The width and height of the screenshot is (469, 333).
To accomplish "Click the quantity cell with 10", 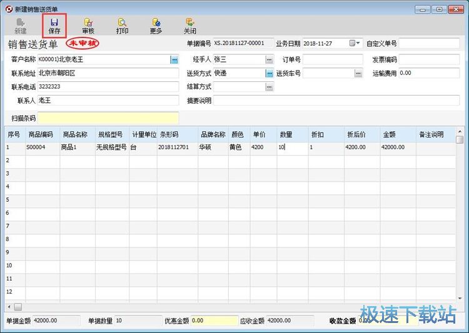I will [293, 147].
